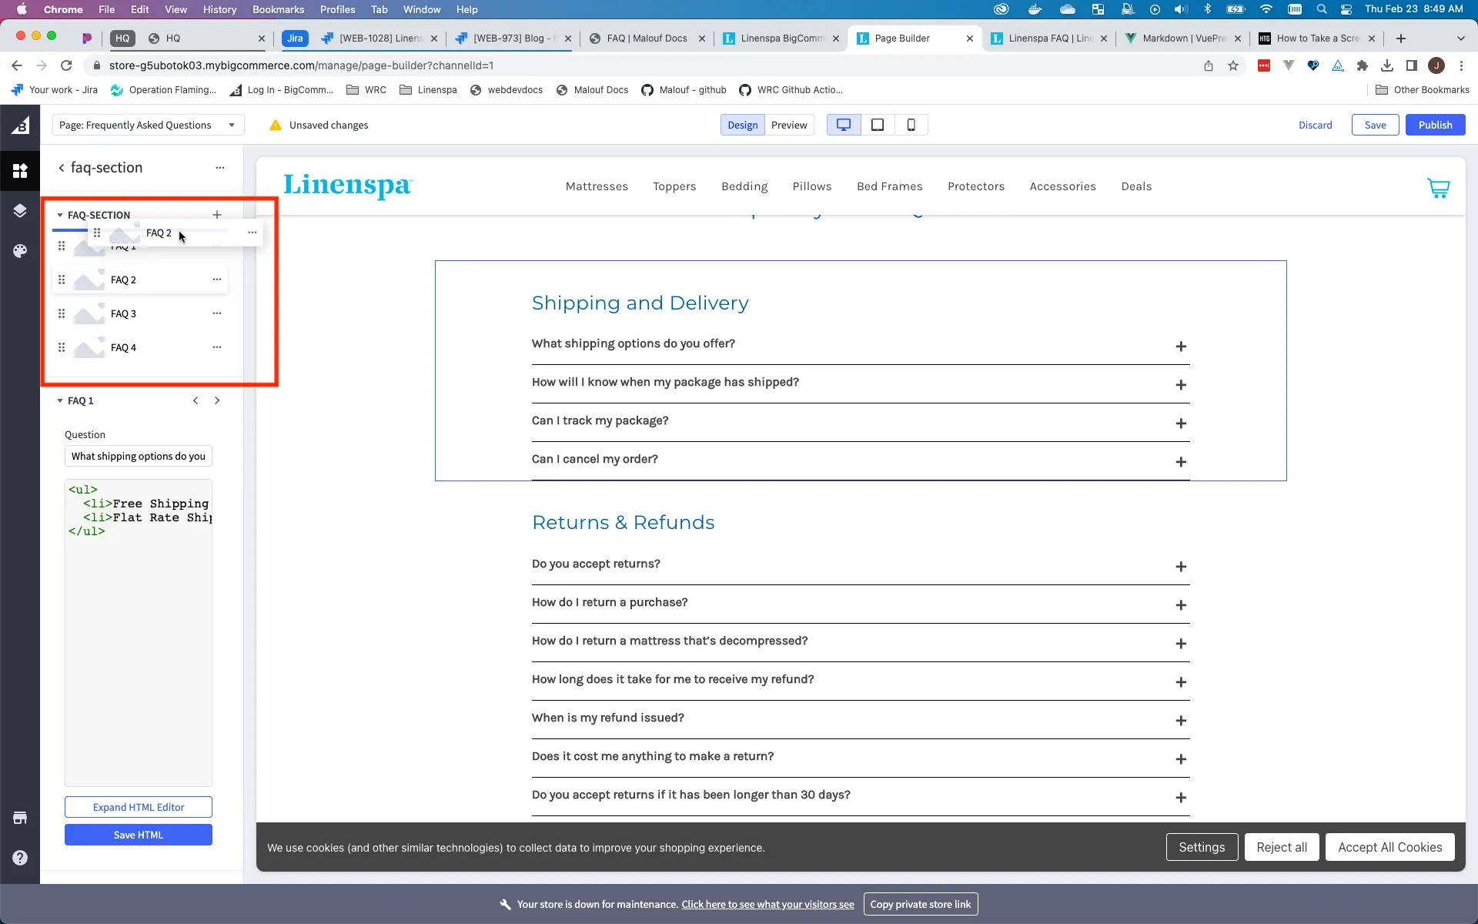
Task: Open the Bookmarks menu in the menu bar
Action: click(277, 9)
